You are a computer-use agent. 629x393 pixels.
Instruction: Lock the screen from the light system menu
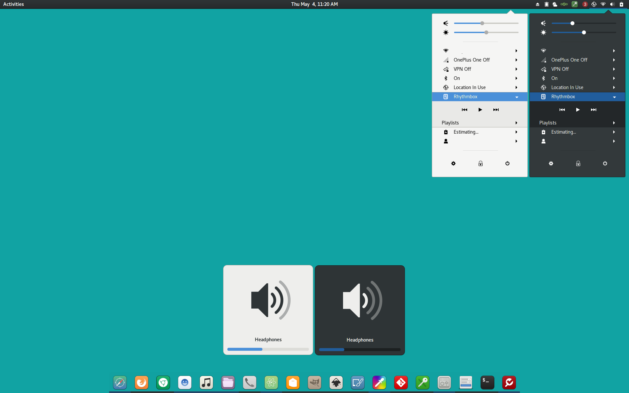click(481, 163)
